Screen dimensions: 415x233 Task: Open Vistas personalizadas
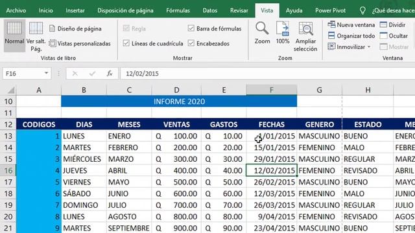click(80, 43)
